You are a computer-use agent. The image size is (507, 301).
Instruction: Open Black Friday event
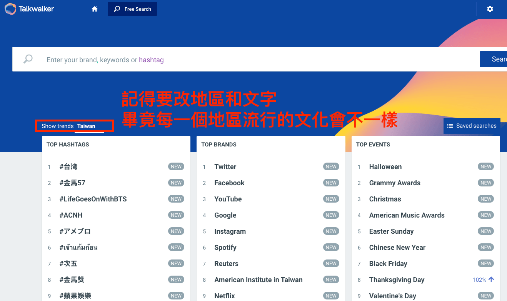pos(388,264)
